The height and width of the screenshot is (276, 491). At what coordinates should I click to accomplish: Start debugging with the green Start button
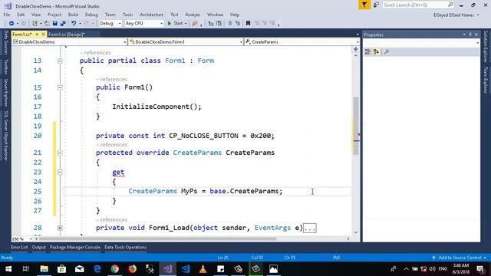(x=175, y=24)
